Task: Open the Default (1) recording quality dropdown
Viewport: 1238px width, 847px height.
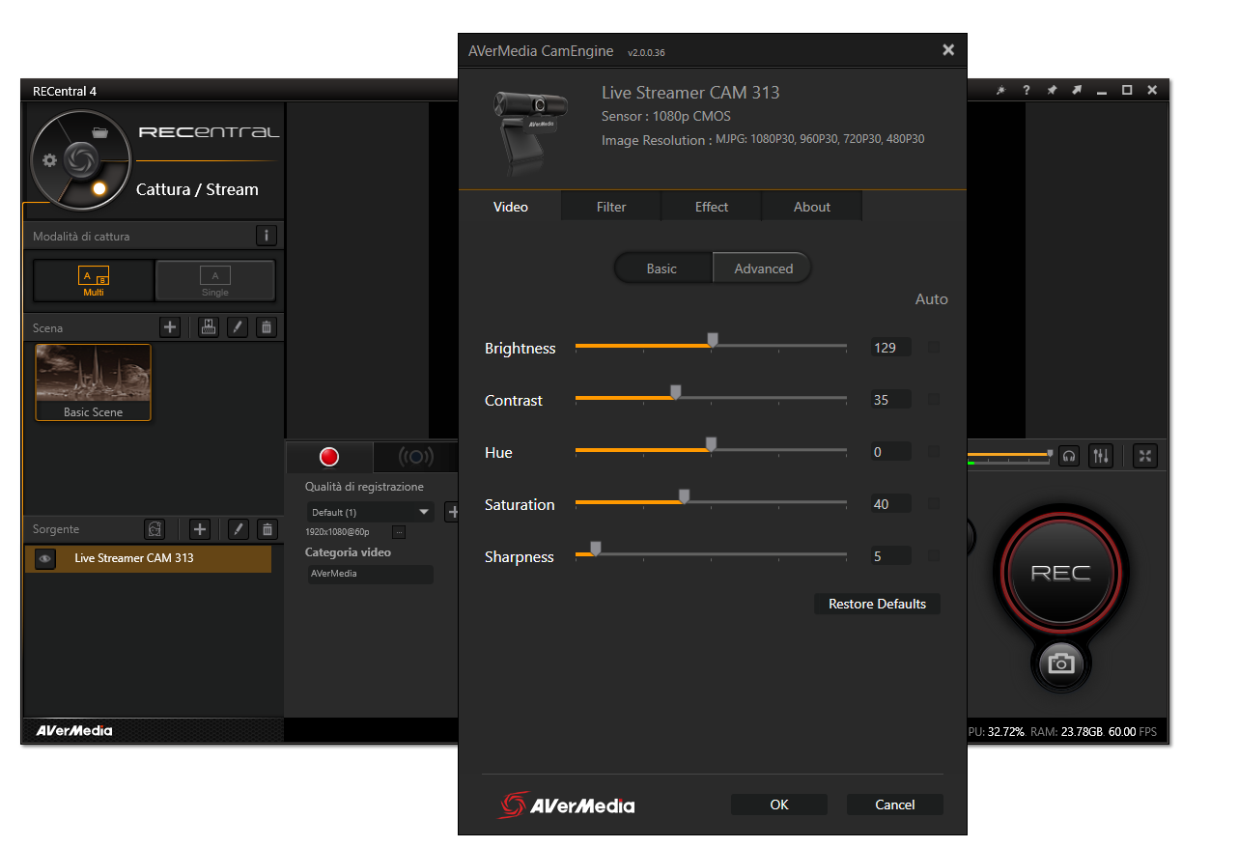Action: tap(371, 512)
